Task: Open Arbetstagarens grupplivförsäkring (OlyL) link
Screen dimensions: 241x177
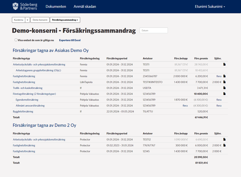Action: pos(38,70)
